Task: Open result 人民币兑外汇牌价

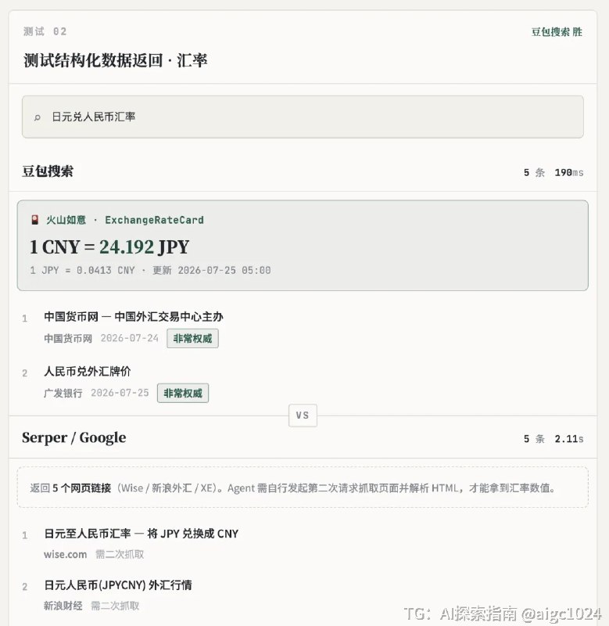Action: click(88, 371)
